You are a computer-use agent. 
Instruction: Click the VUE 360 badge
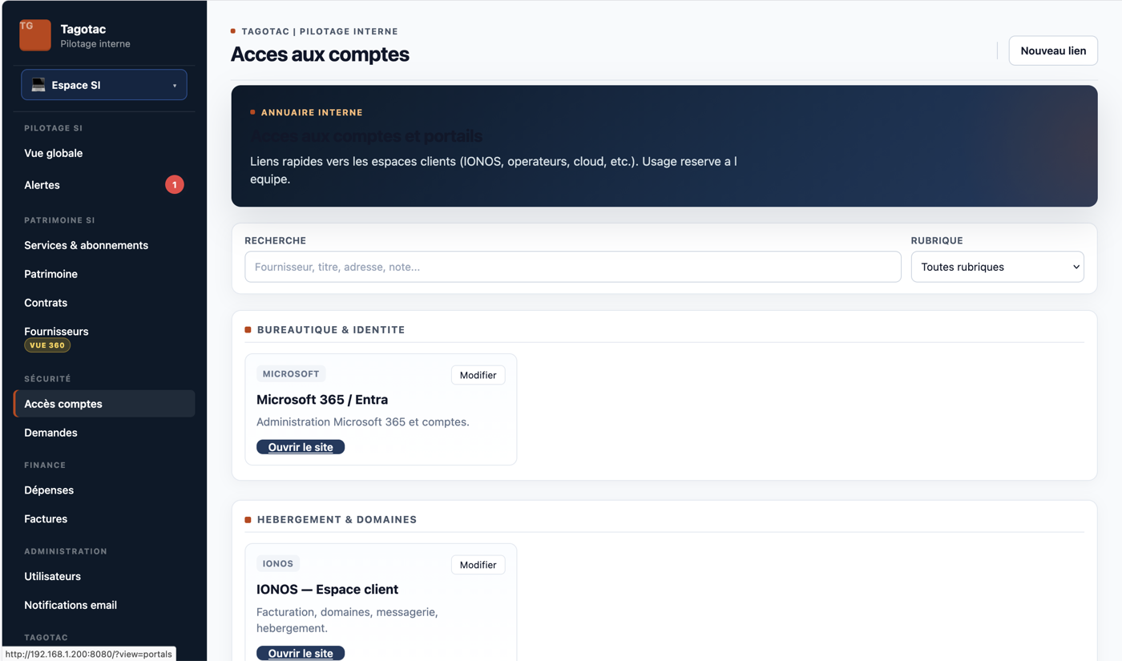[x=47, y=345]
